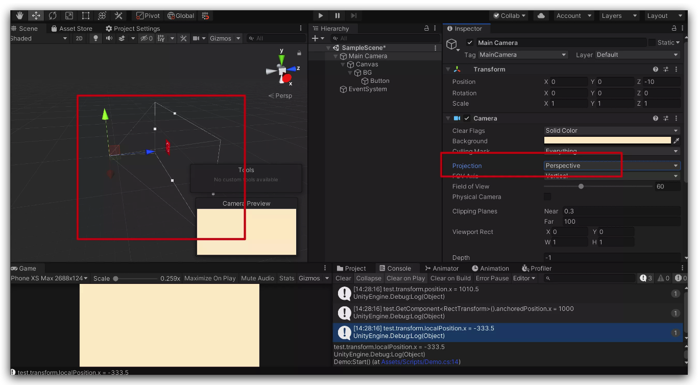The height and width of the screenshot is (385, 698).
Task: Open Hierarchy panel options menu
Action: [x=435, y=29]
